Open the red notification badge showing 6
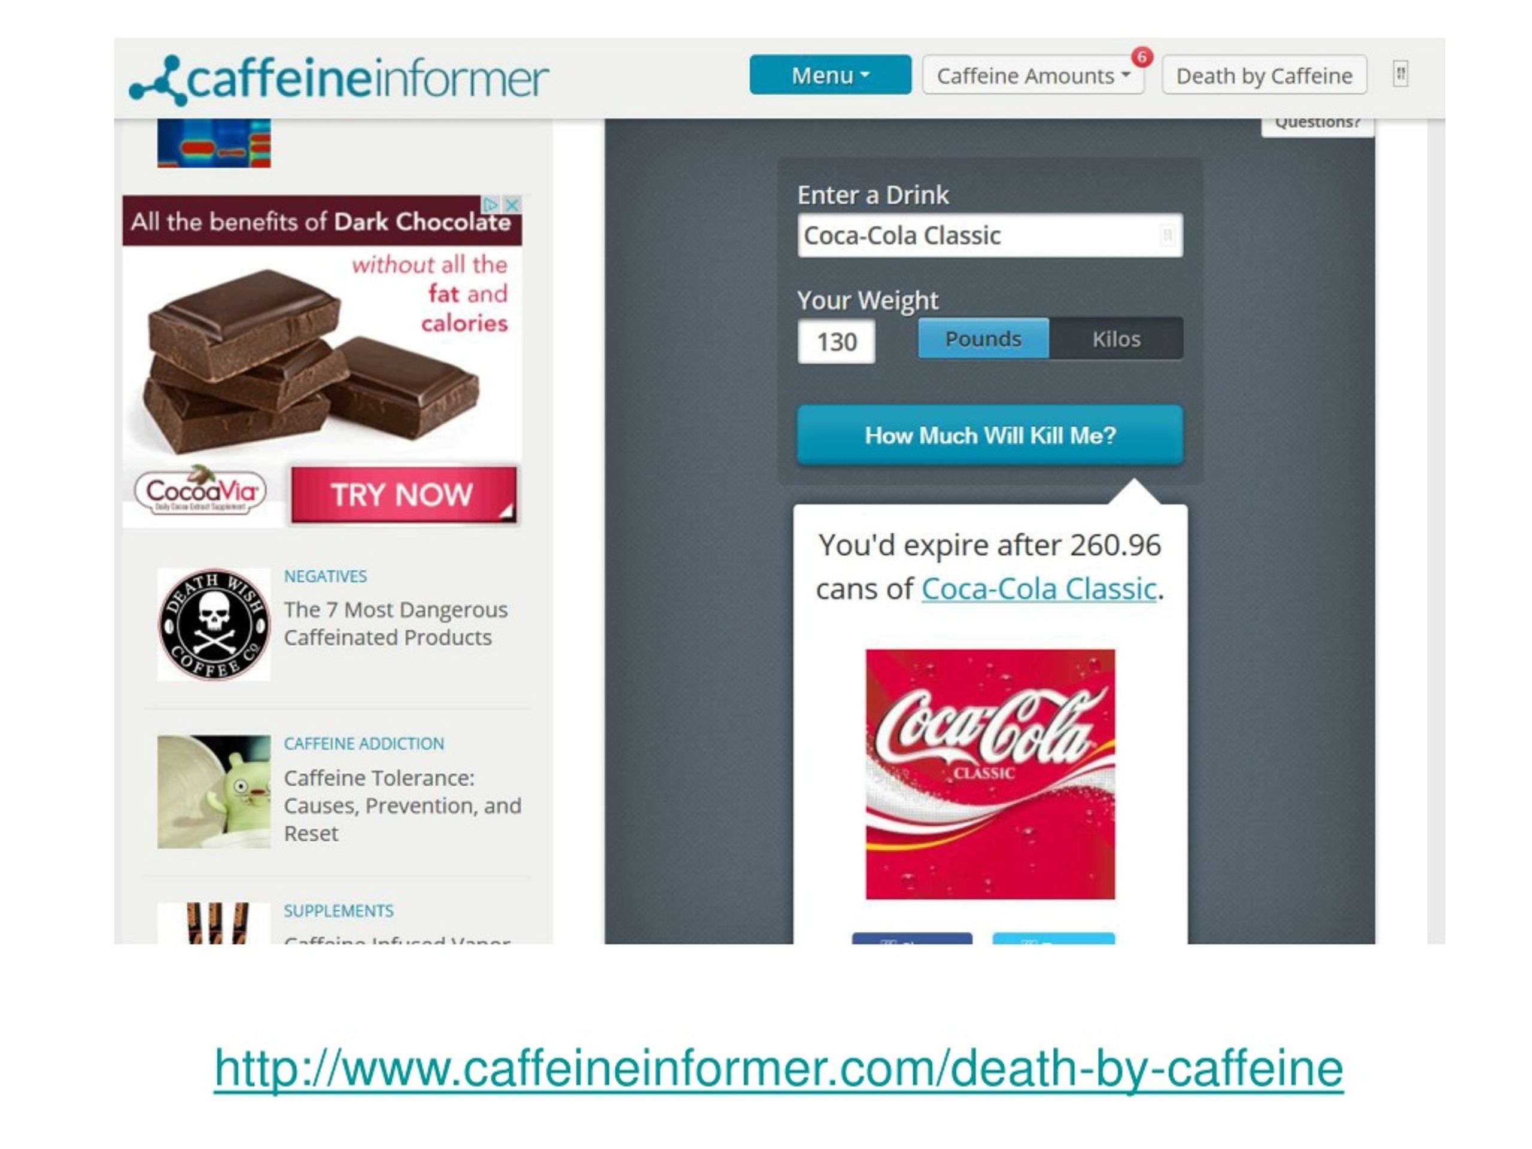Viewport: 1532px width, 1149px height. pos(1142,57)
